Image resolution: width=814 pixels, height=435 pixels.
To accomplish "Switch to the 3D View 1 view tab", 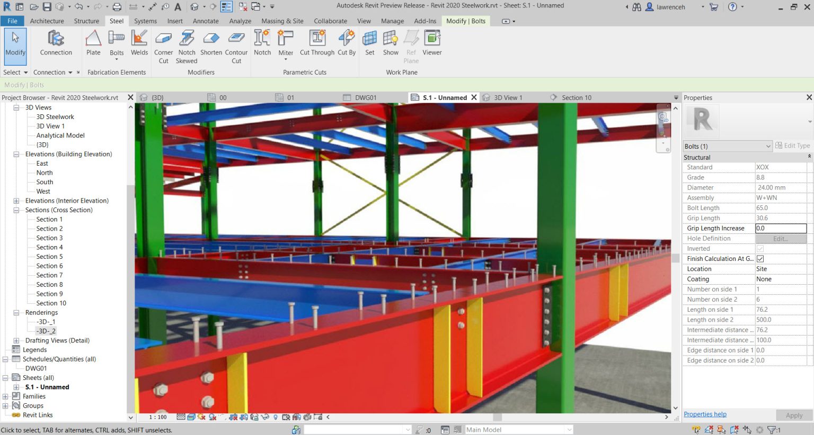I will (508, 98).
